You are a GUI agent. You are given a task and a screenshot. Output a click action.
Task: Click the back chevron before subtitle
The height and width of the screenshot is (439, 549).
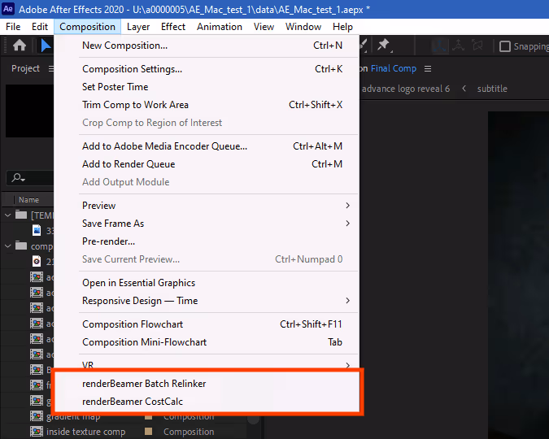pos(464,89)
